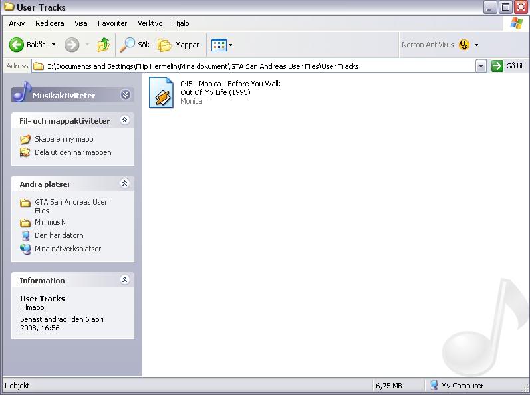Collapse the Information panel
This screenshot has height=395, width=530.
pyautogui.click(x=124, y=280)
